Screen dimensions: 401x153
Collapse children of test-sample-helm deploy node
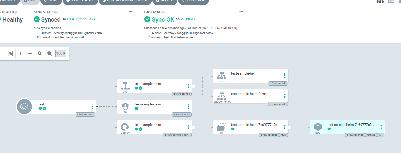tap(193, 127)
